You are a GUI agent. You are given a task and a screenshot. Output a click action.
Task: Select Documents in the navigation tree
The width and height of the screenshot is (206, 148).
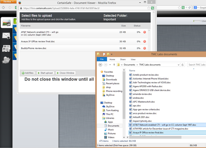(113, 126)
